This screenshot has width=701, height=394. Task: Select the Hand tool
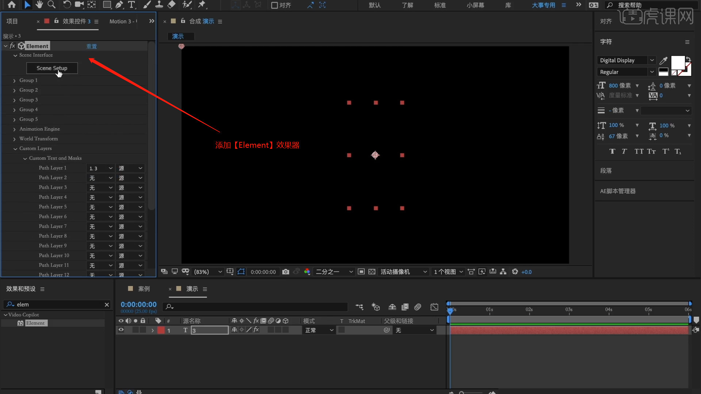(x=39, y=5)
